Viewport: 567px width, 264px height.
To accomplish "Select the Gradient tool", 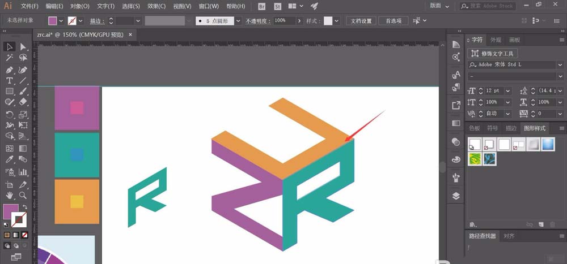I will click(23, 148).
